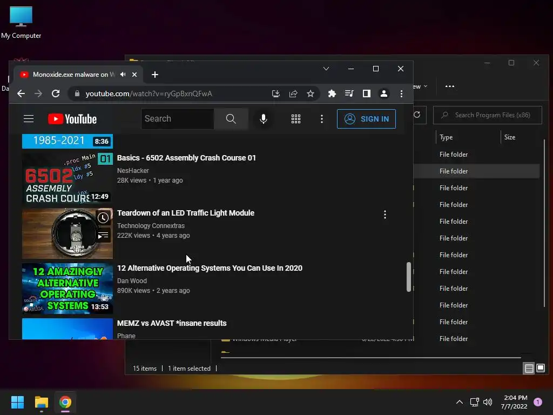
Task: Open network icon in system tray
Action: [474, 402]
